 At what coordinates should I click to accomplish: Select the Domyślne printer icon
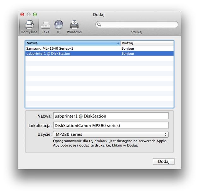coord(29,25)
